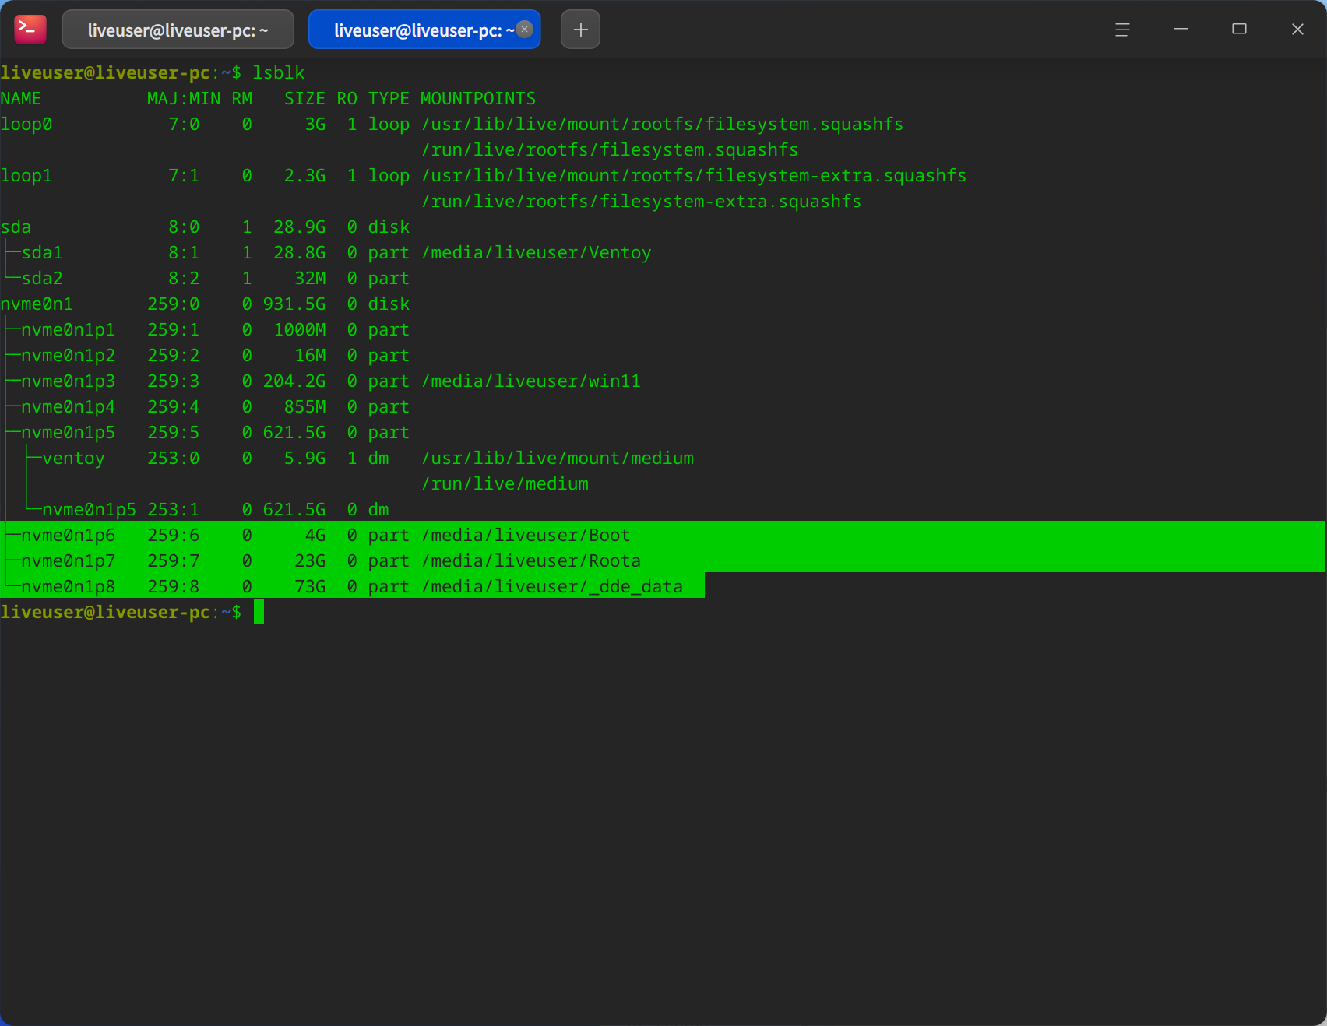Image resolution: width=1327 pixels, height=1026 pixels.
Task: Click the terminal app icon in title bar
Action: point(30,30)
